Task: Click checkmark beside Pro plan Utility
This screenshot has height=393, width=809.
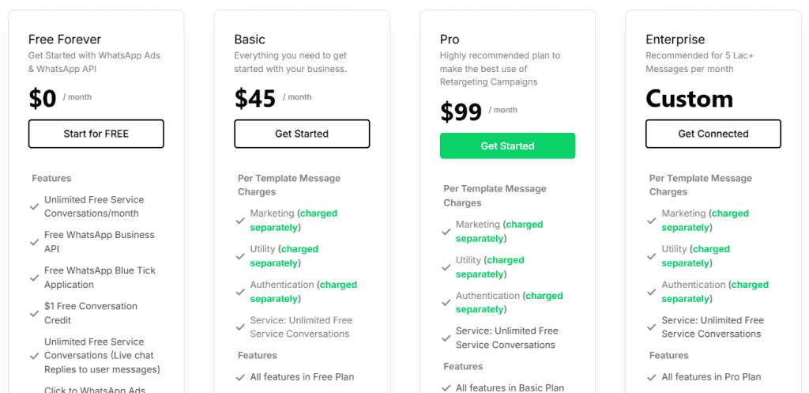Action: (446, 267)
